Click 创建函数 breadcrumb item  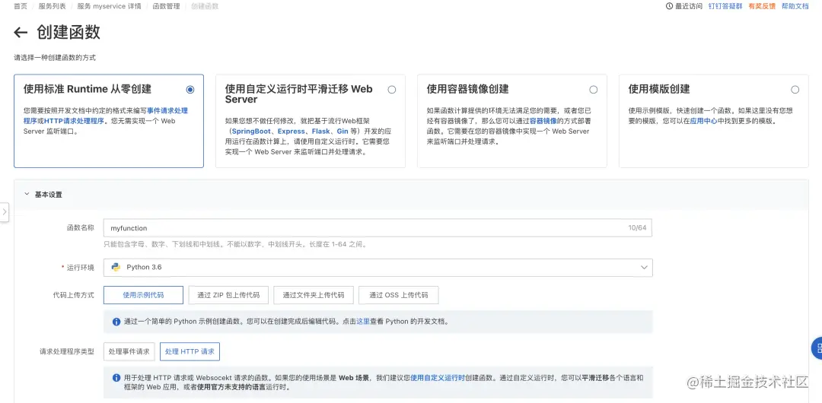pyautogui.click(x=205, y=6)
